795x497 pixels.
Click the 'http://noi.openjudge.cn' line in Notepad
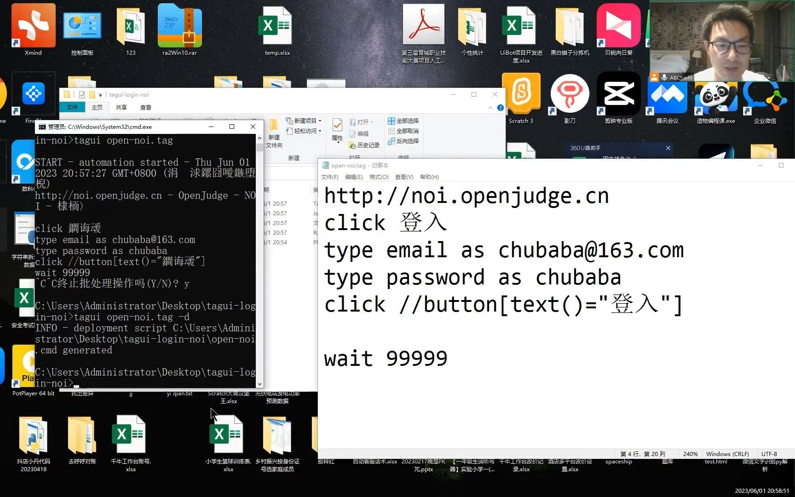(x=467, y=196)
